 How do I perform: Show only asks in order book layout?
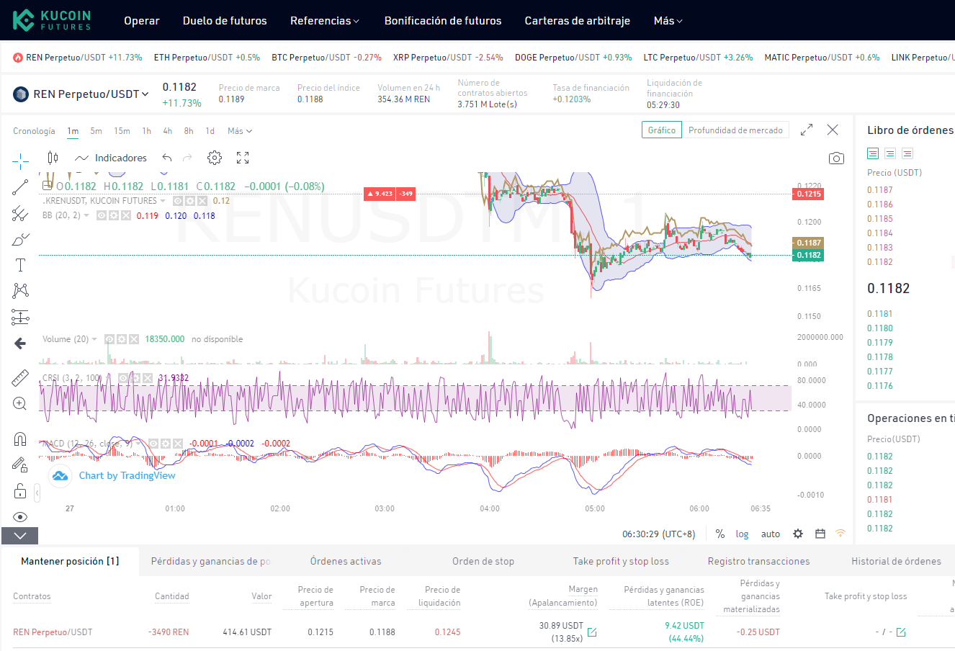(x=907, y=153)
